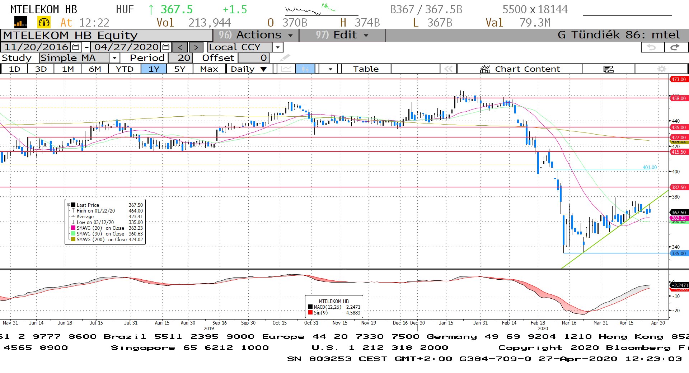Open the annotations edit icon
Image resolution: width=689 pixels, height=373 pixels.
pyautogui.click(x=608, y=69)
